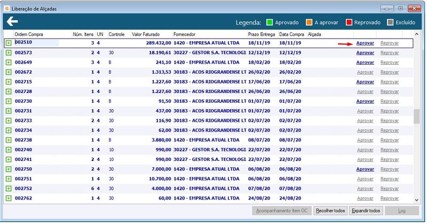The image size is (427, 224).
Task: Click red Reprovado legend swatch
Action: (x=349, y=22)
